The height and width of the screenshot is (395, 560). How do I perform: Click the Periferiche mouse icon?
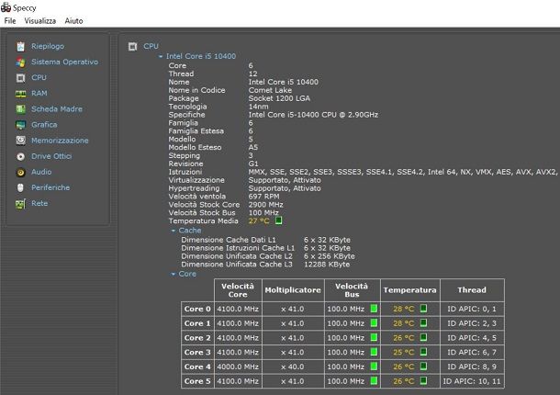pyautogui.click(x=20, y=187)
